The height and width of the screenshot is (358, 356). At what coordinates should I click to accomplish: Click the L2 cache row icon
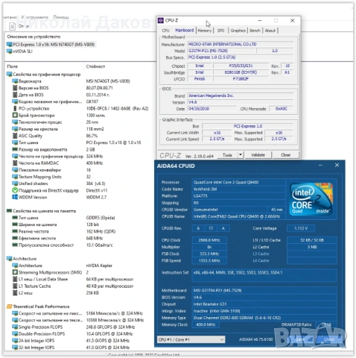(15, 293)
